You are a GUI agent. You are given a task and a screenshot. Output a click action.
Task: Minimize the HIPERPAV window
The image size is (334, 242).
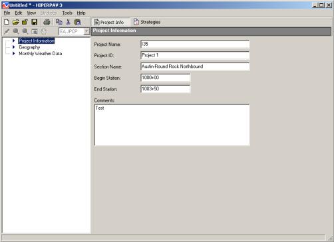(x=315, y=5)
